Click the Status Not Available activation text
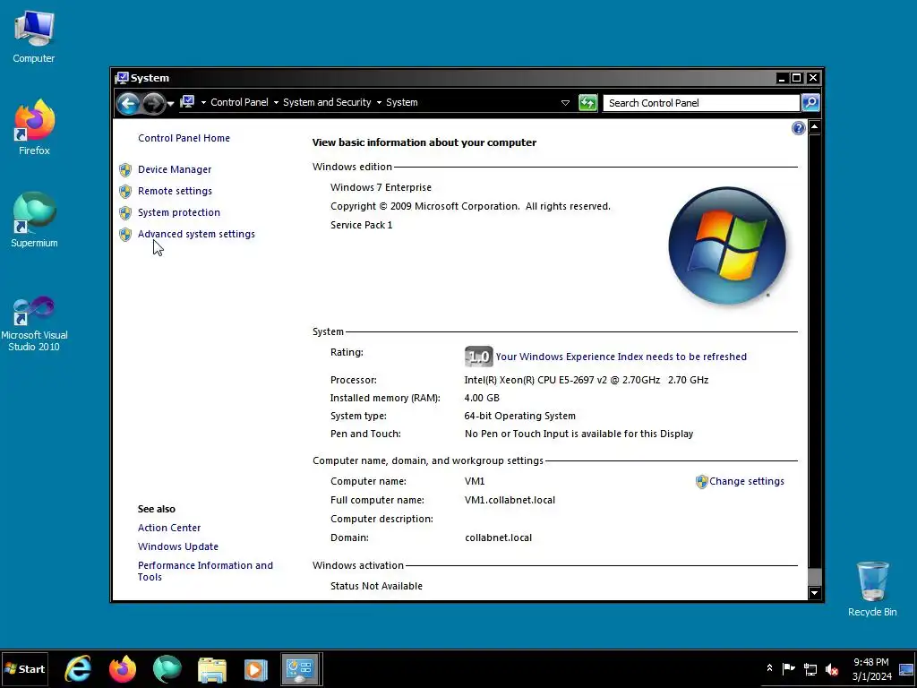 (376, 586)
